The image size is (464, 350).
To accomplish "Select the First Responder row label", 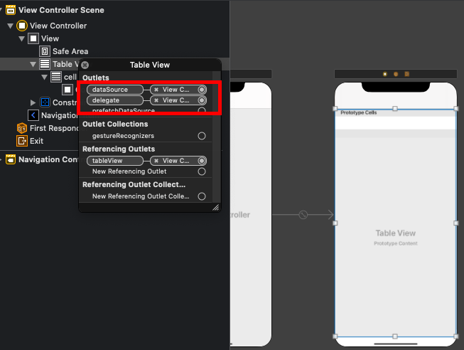I will (x=54, y=128).
